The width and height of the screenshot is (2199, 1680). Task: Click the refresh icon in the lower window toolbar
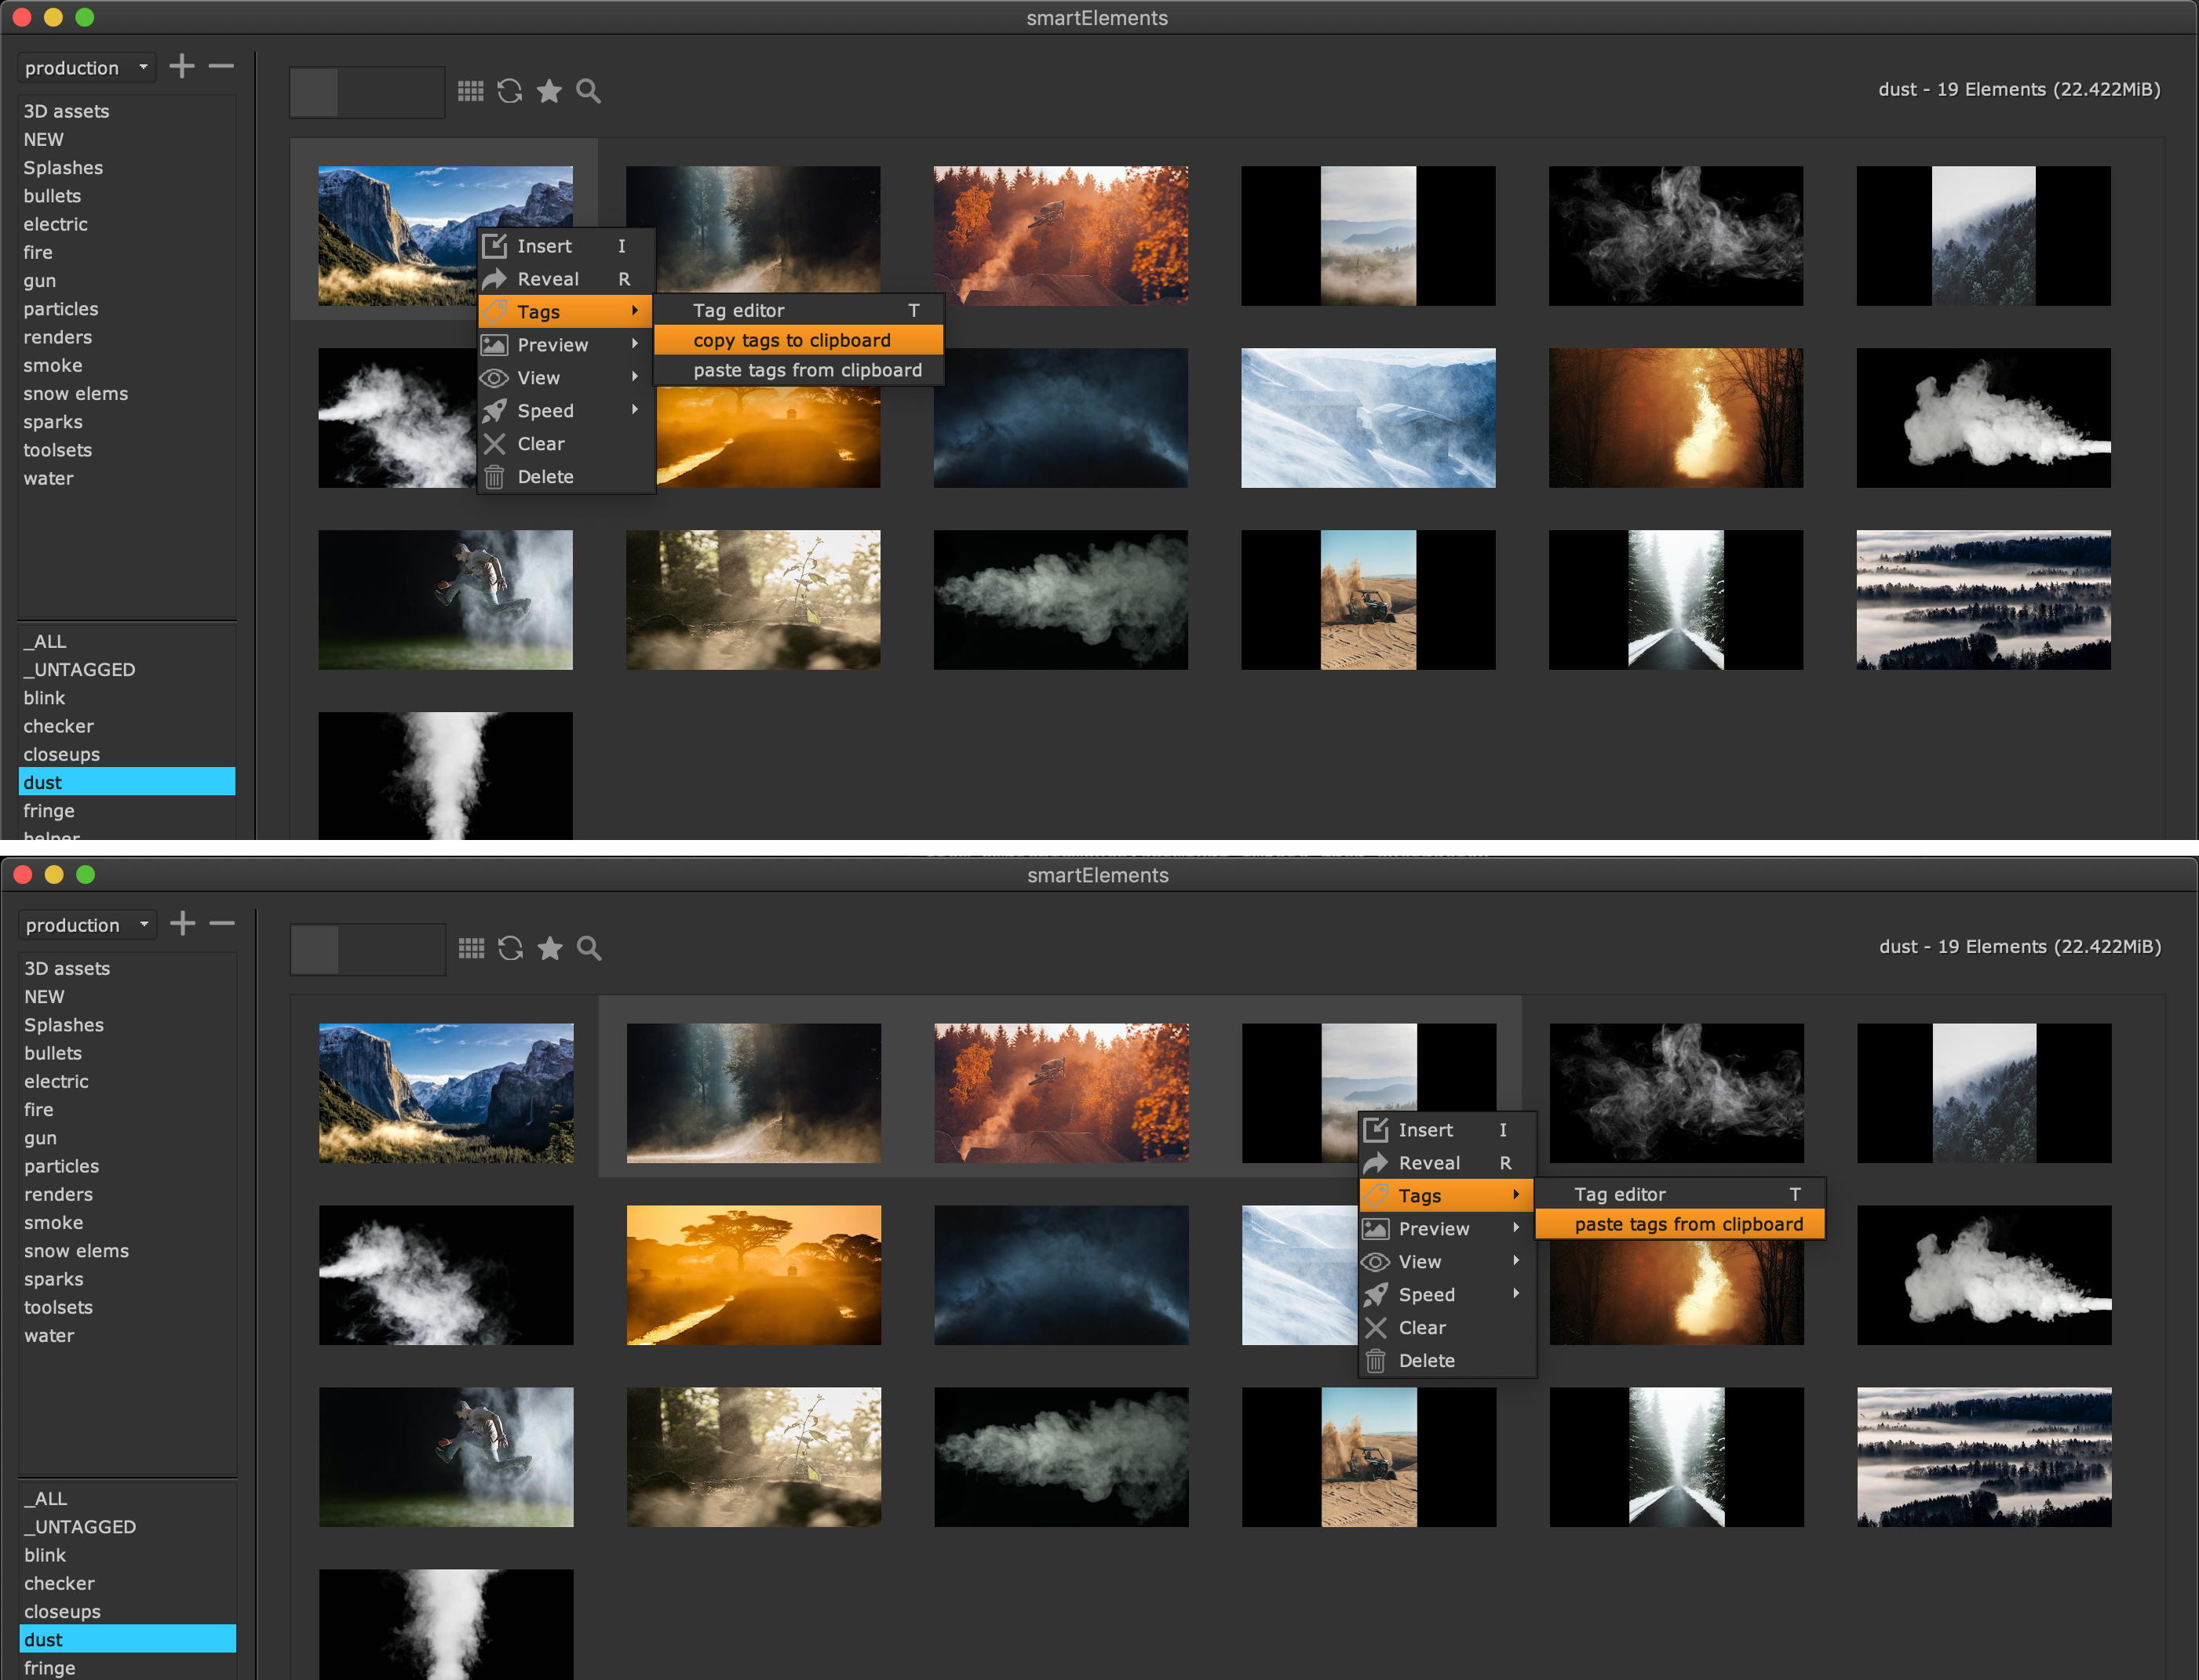click(510, 948)
